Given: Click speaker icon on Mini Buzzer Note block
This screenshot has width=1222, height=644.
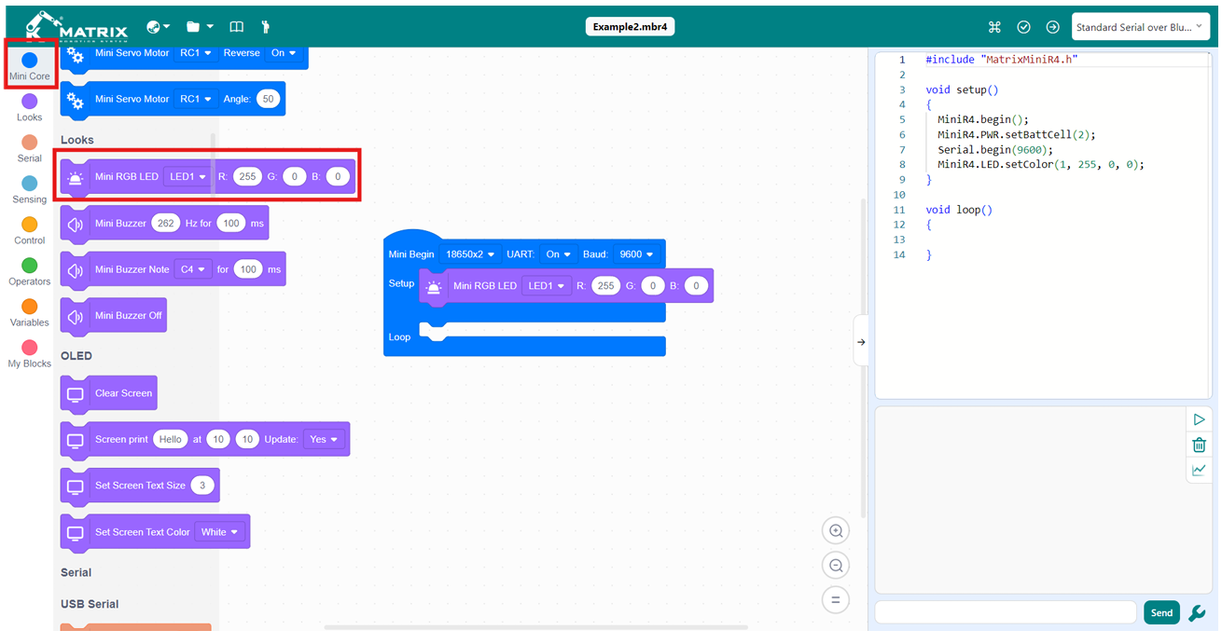Looking at the screenshot, I should (76, 269).
